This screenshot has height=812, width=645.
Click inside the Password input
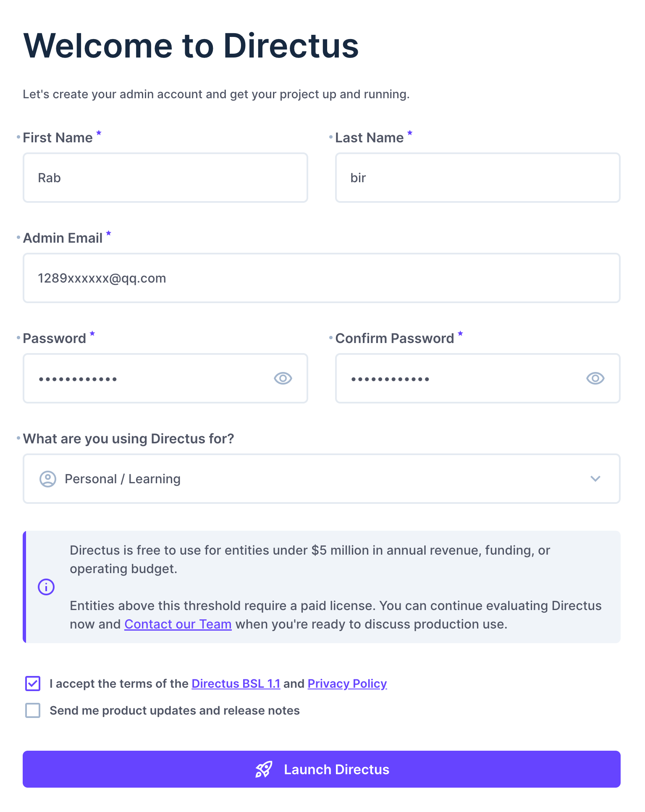pyautogui.click(x=165, y=378)
